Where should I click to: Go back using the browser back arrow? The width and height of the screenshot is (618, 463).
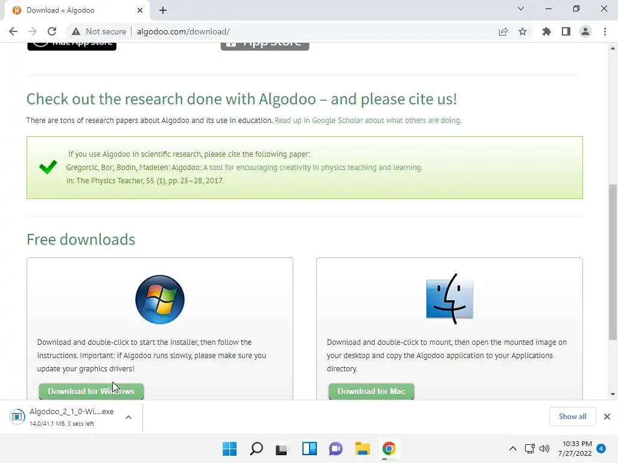tap(13, 31)
